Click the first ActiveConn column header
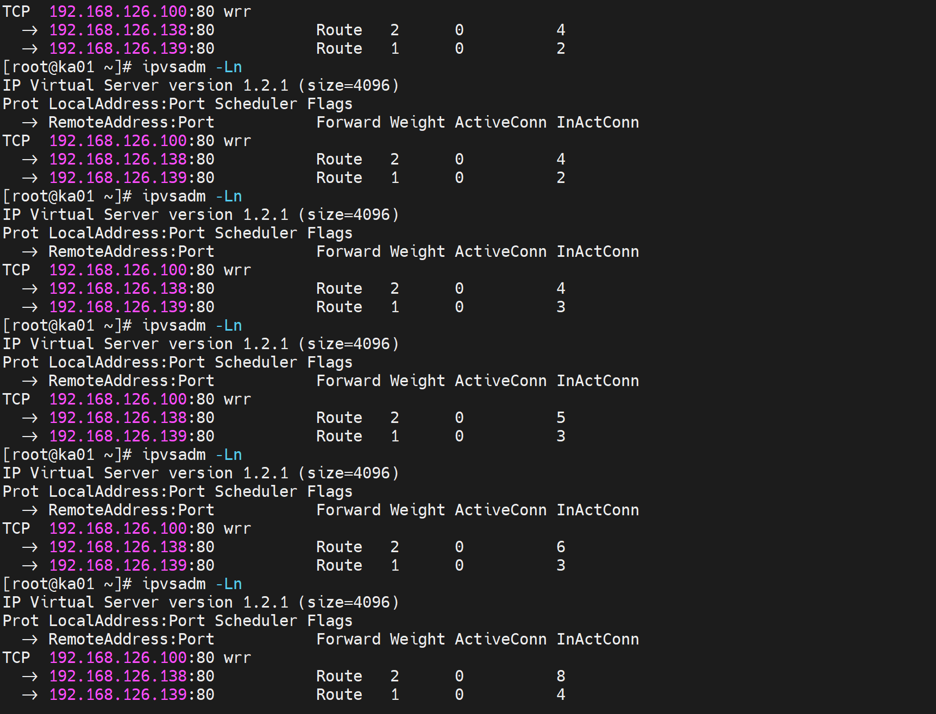This screenshot has height=714, width=936. click(x=500, y=122)
